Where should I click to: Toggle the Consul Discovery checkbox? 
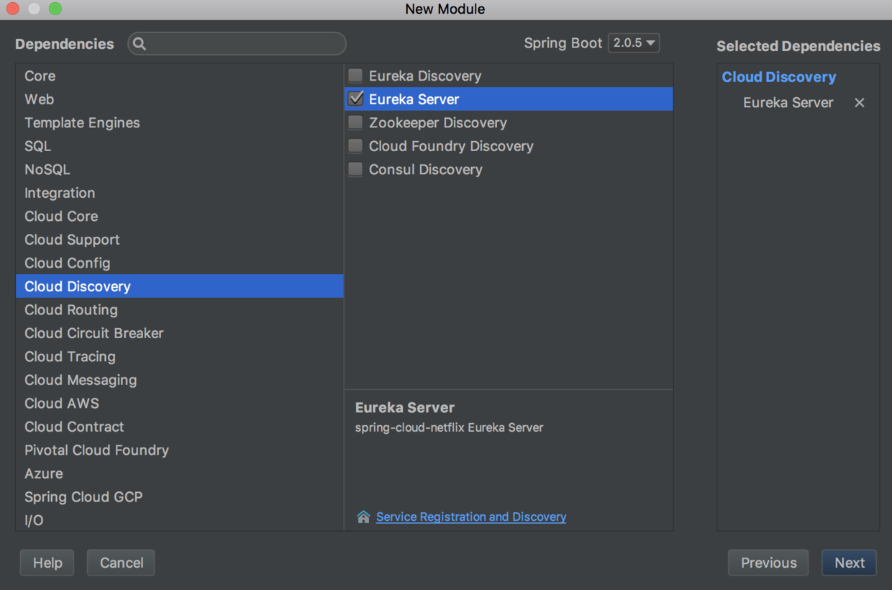point(355,169)
